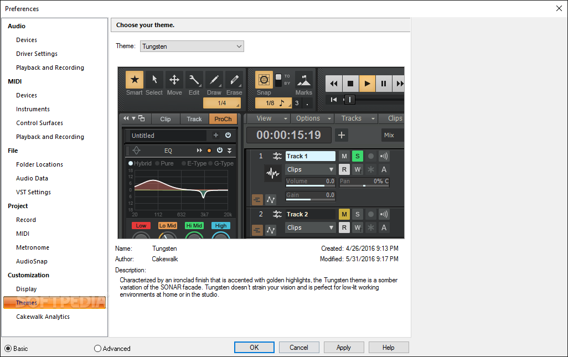Click the stop transport button

tap(350, 84)
